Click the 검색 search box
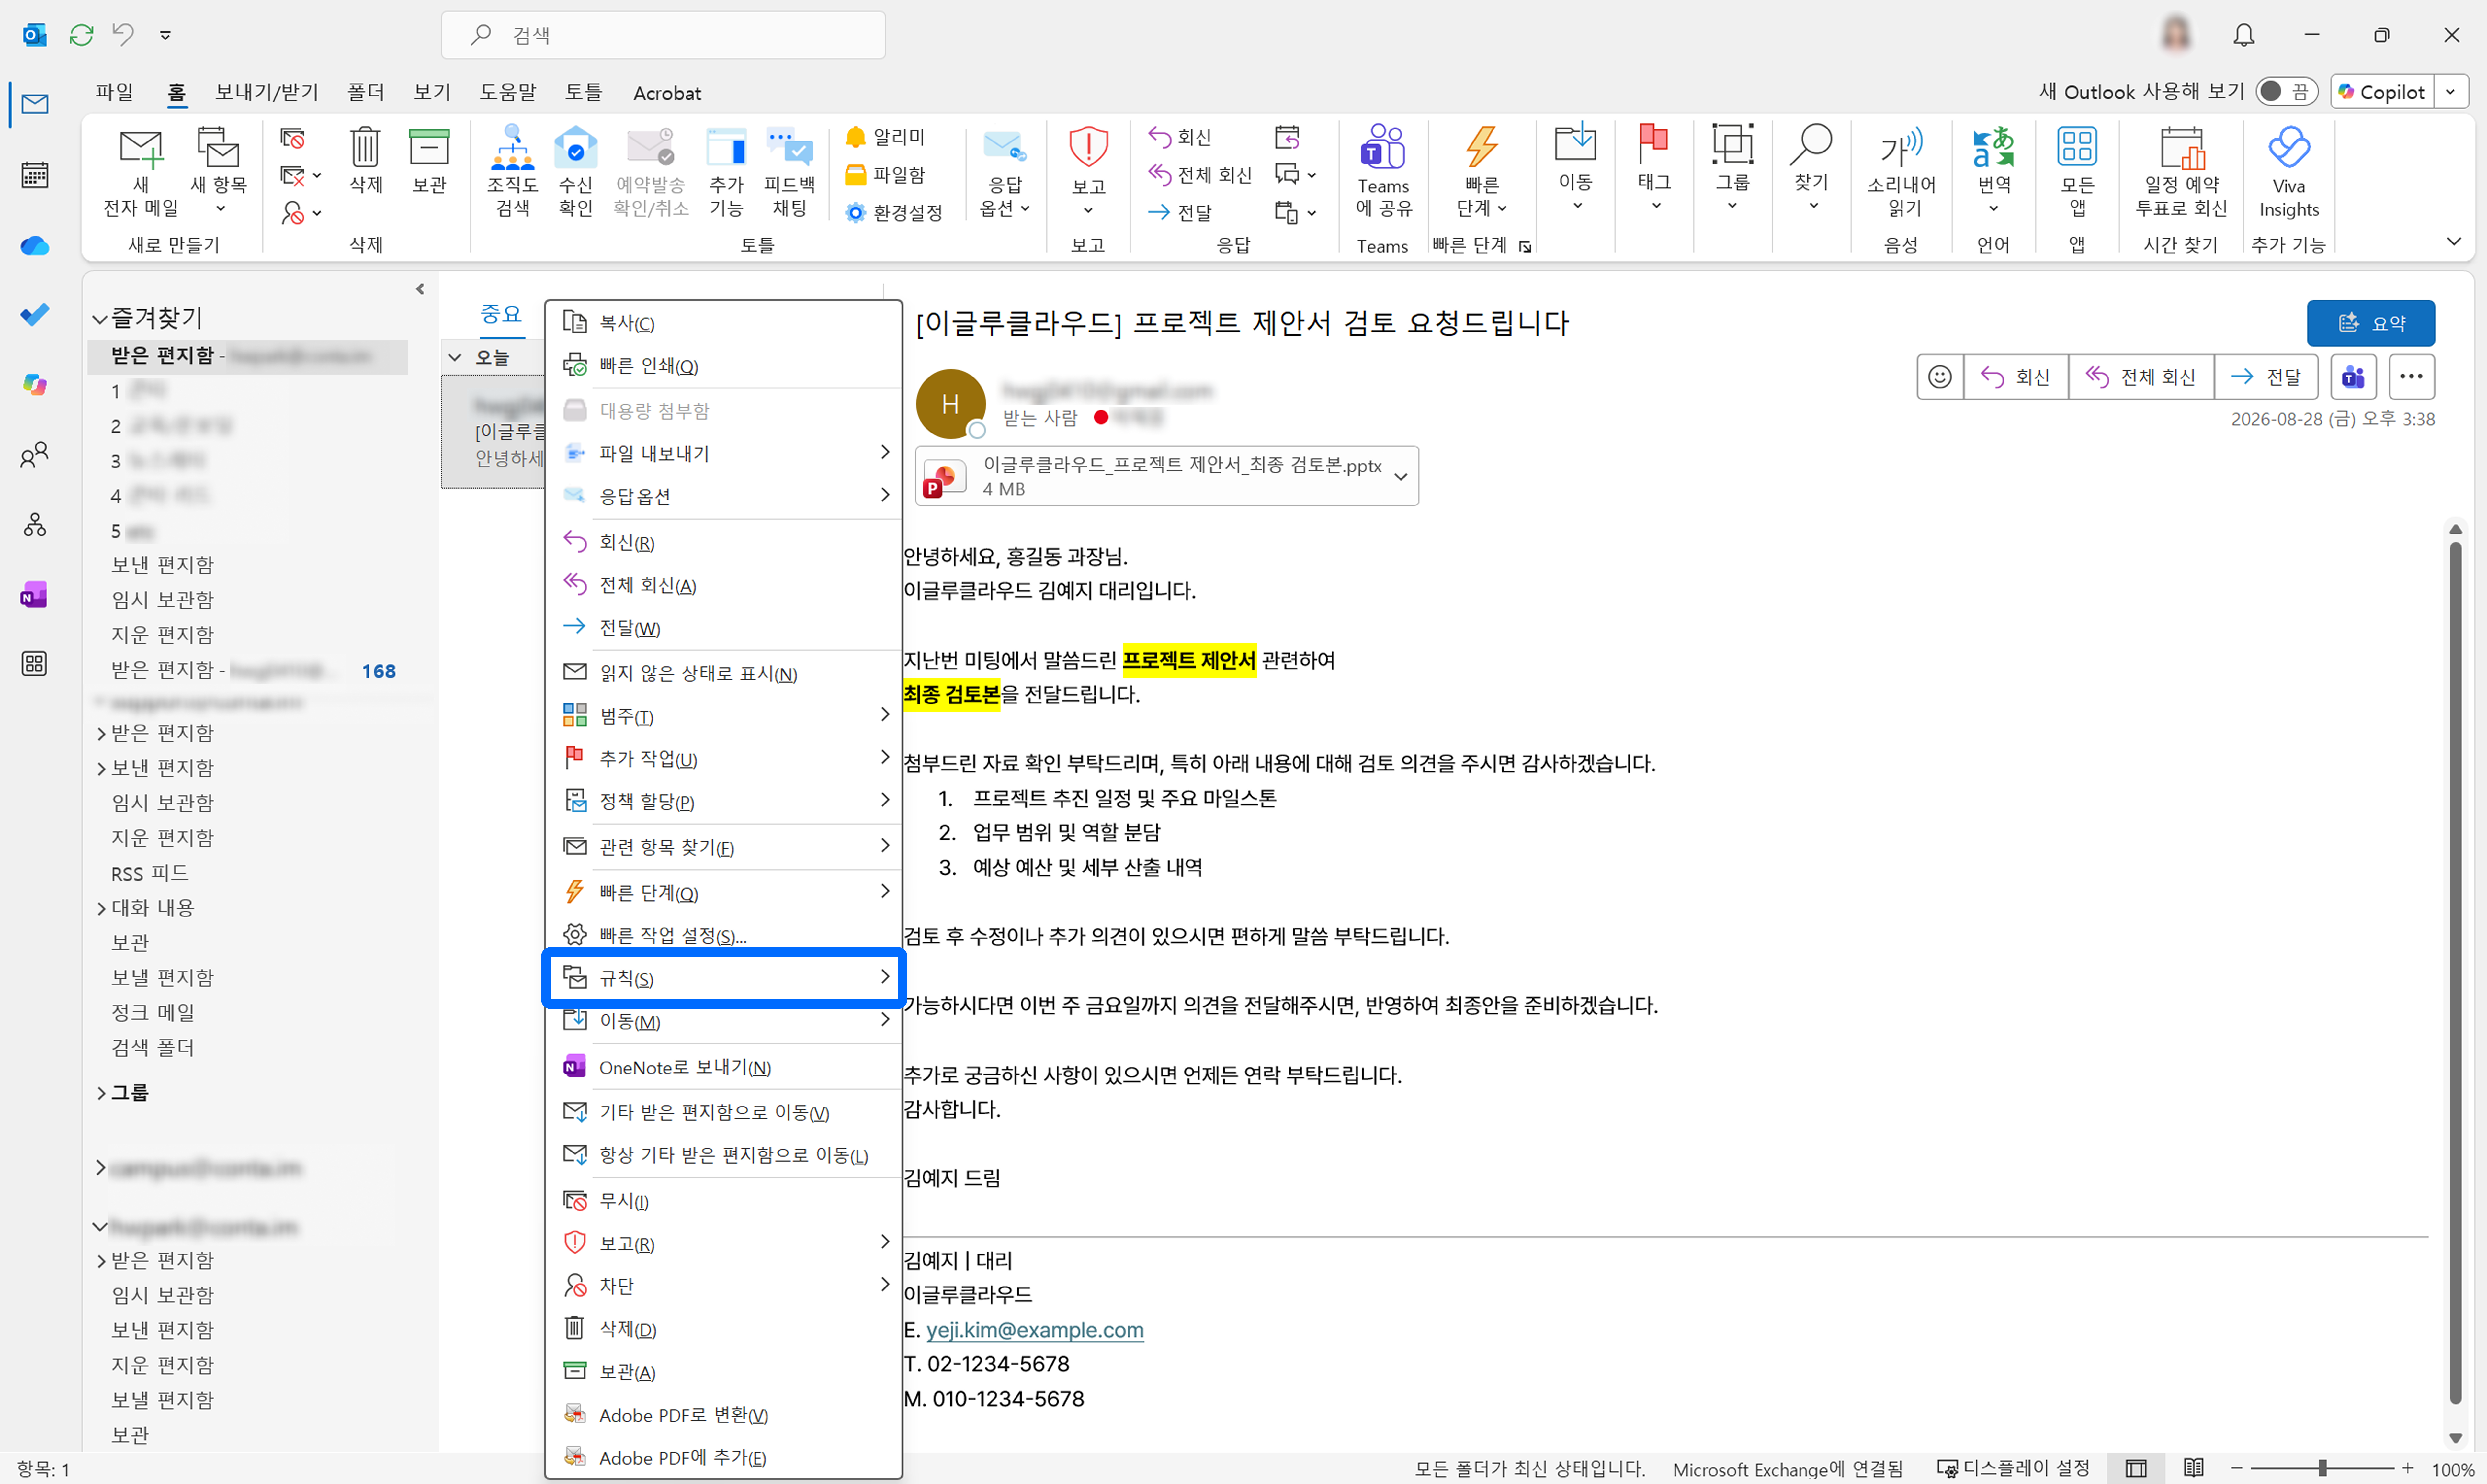The image size is (2487, 1484). (x=663, y=35)
